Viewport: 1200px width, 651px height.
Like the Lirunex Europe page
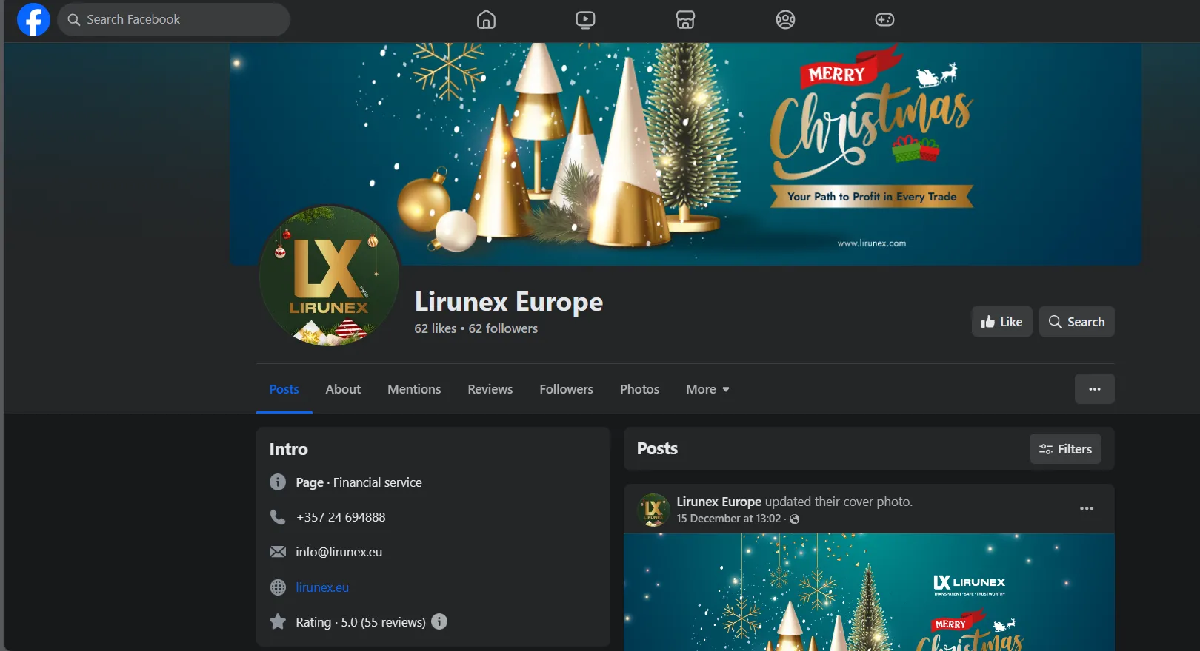pos(1001,322)
